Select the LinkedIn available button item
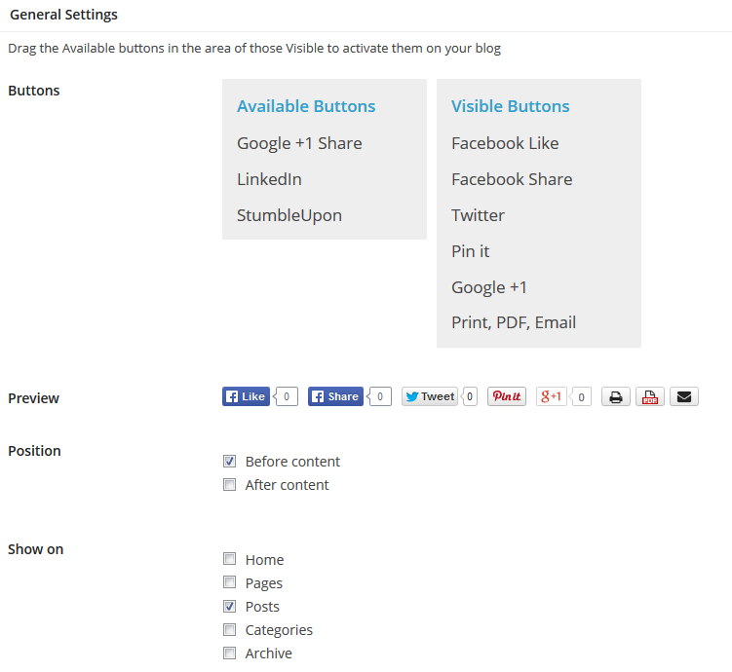This screenshot has height=672, width=732. click(x=269, y=179)
